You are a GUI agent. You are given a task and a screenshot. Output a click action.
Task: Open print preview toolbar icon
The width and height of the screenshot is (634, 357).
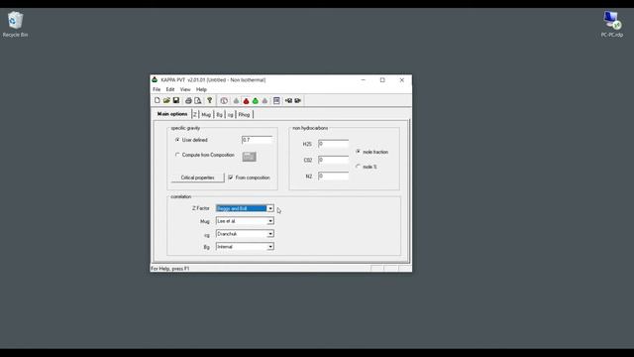click(198, 100)
